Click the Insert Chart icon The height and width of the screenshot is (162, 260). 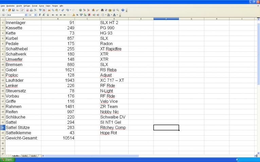coord(93,10)
